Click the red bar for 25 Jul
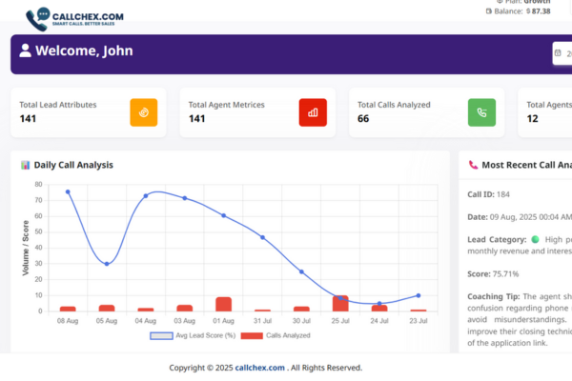This screenshot has width=572, height=381. tap(340, 303)
